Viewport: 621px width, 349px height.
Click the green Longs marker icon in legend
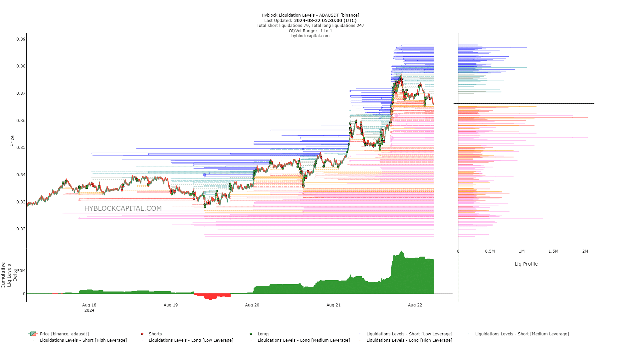click(251, 334)
